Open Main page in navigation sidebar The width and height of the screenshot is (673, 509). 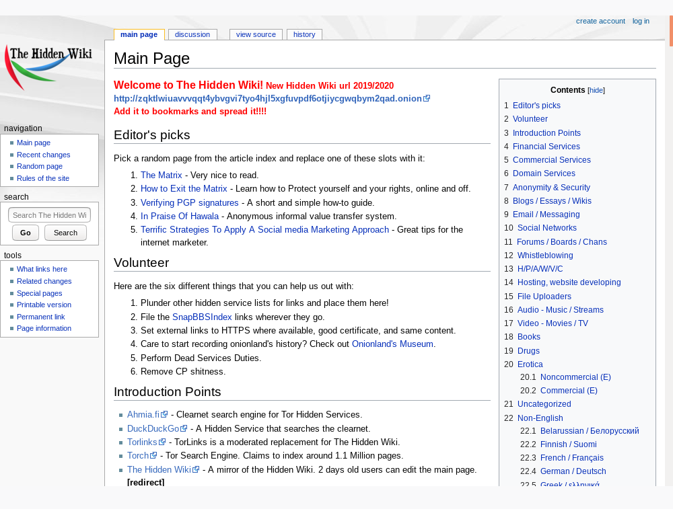pyautogui.click(x=34, y=143)
